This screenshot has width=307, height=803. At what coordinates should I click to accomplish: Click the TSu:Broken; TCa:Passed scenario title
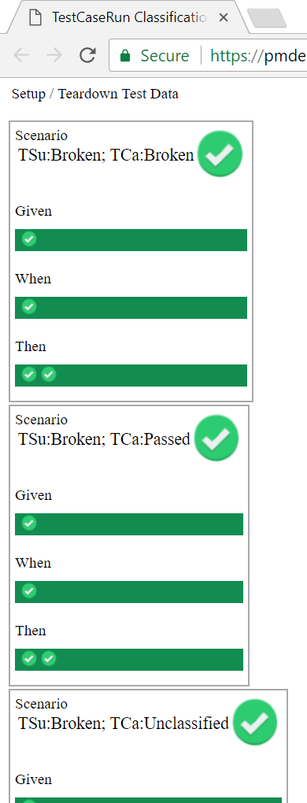[104, 439]
